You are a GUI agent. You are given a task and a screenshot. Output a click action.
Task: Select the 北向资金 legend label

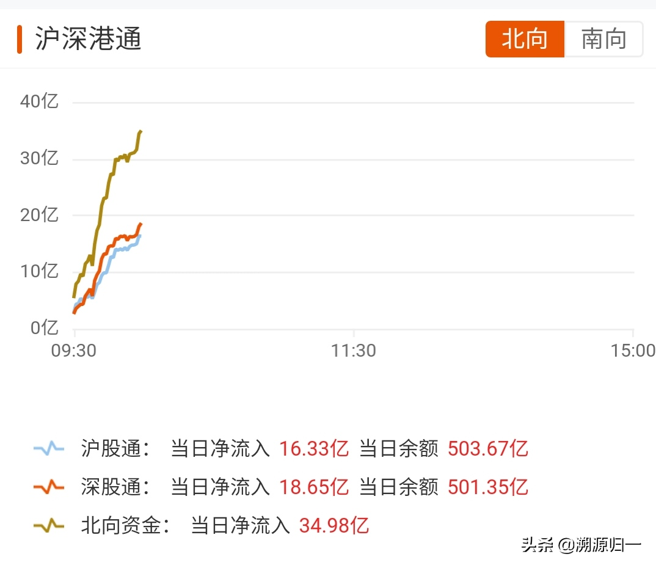point(125,525)
